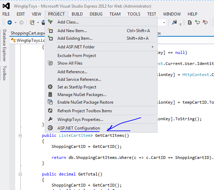Click the Set as StartUp Project gear icon
This screenshot has width=214, height=190.
click(50, 87)
